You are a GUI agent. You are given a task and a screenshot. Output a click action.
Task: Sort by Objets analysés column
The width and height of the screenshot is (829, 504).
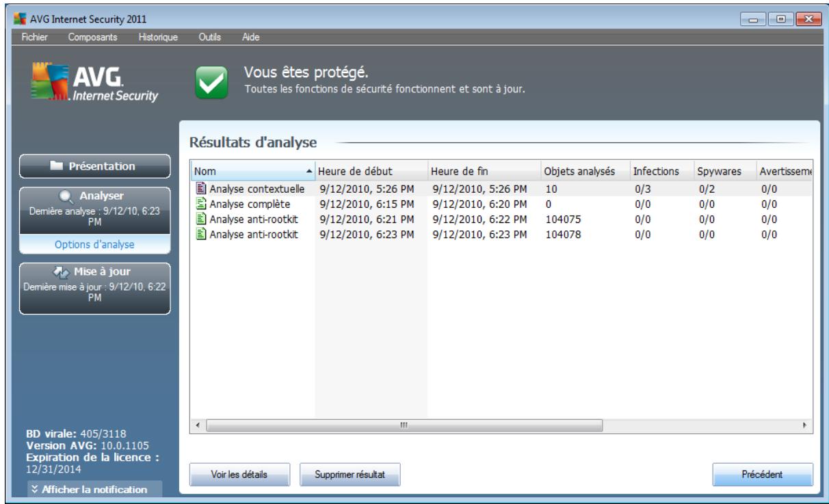(x=585, y=171)
